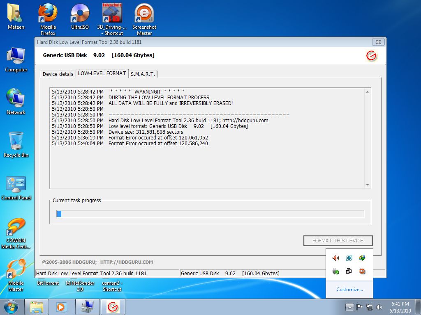Screen dimensions: 421x315
Task: Click the Internet Download Manager tray icon
Action: click(362, 258)
